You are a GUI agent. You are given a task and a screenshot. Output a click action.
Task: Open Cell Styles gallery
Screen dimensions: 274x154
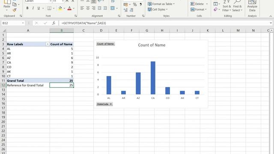click(x=158, y=9)
